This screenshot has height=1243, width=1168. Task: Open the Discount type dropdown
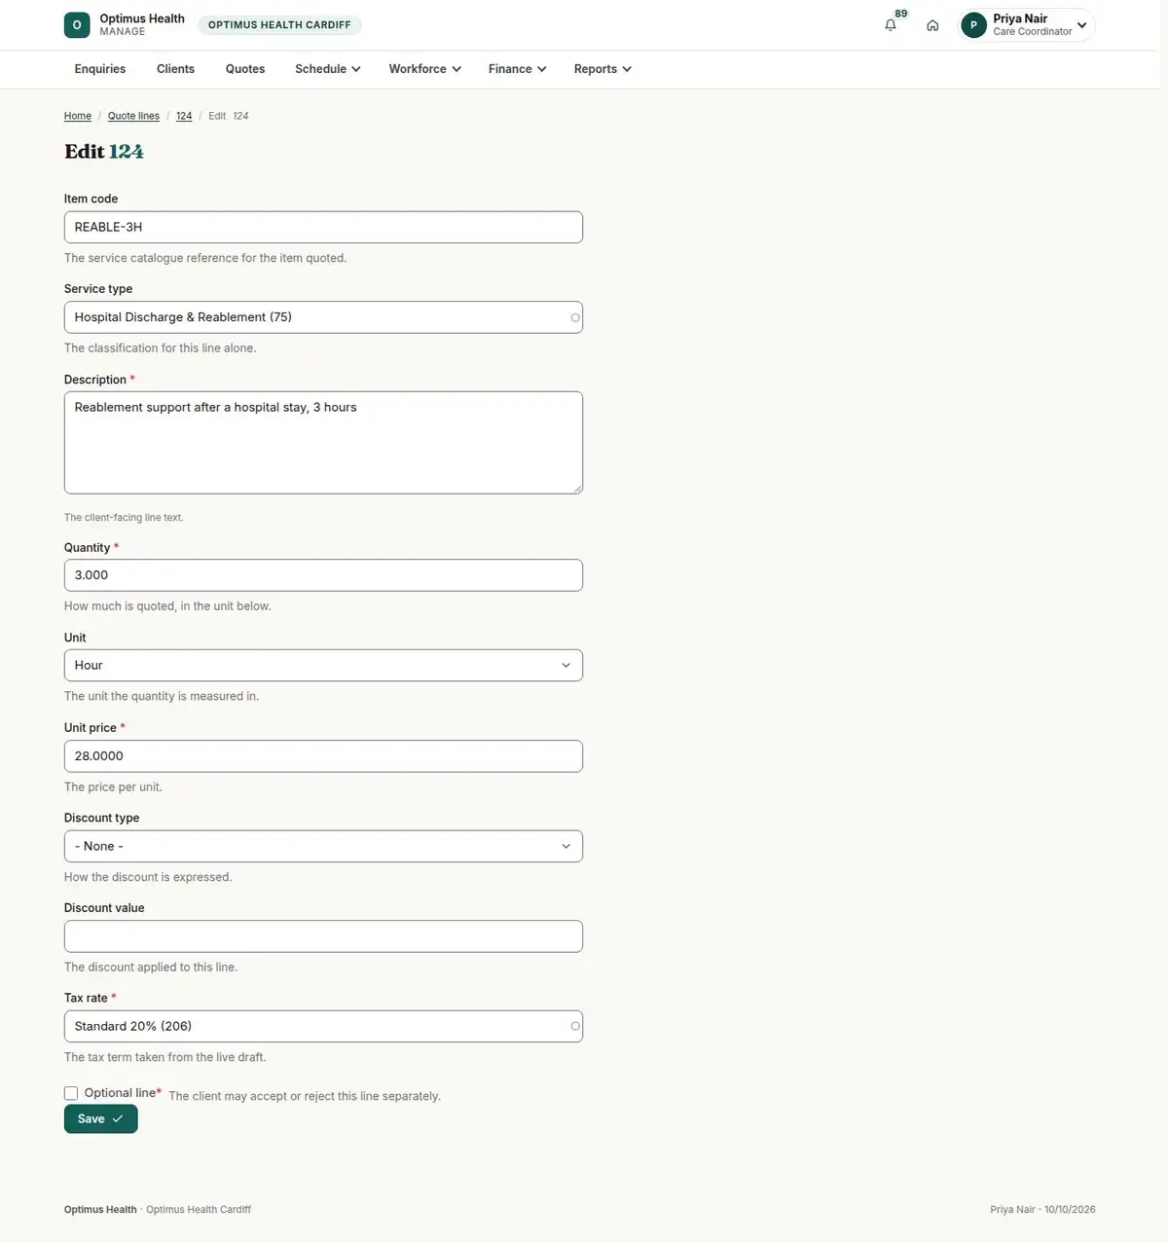click(x=323, y=846)
